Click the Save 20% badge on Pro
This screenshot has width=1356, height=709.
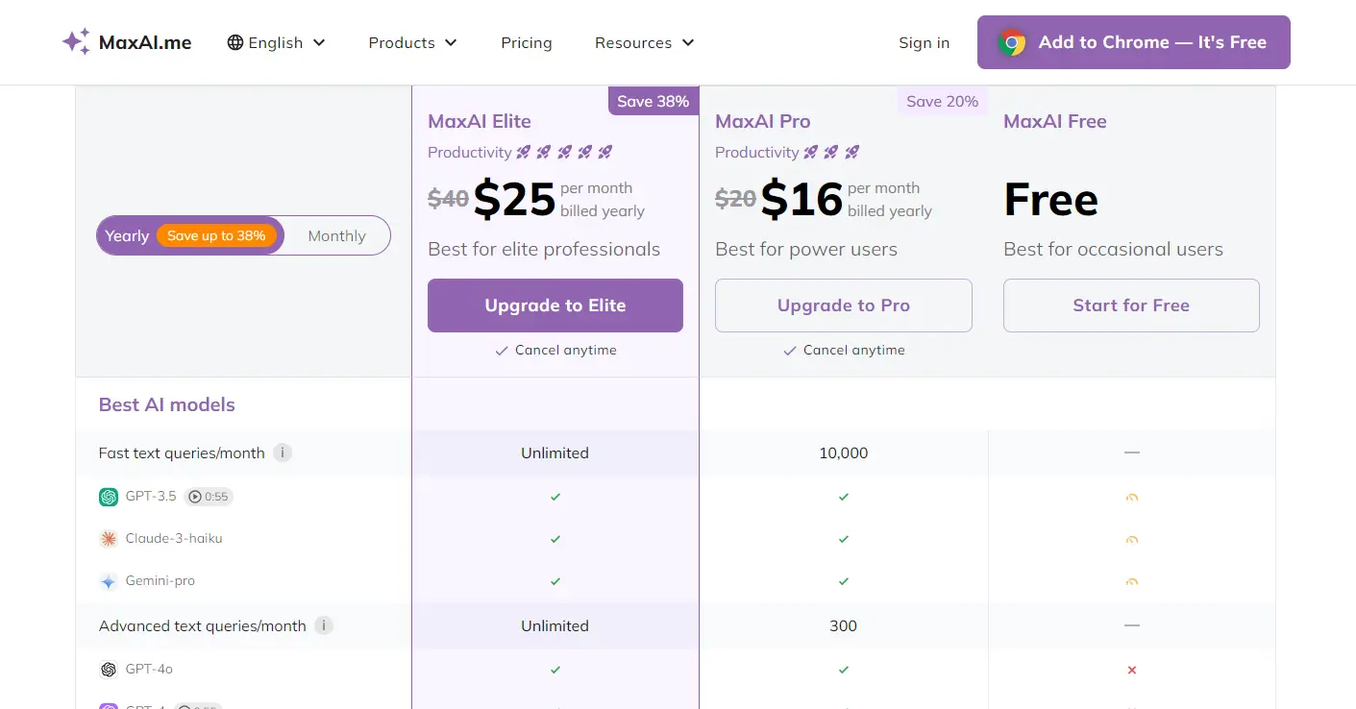942,101
